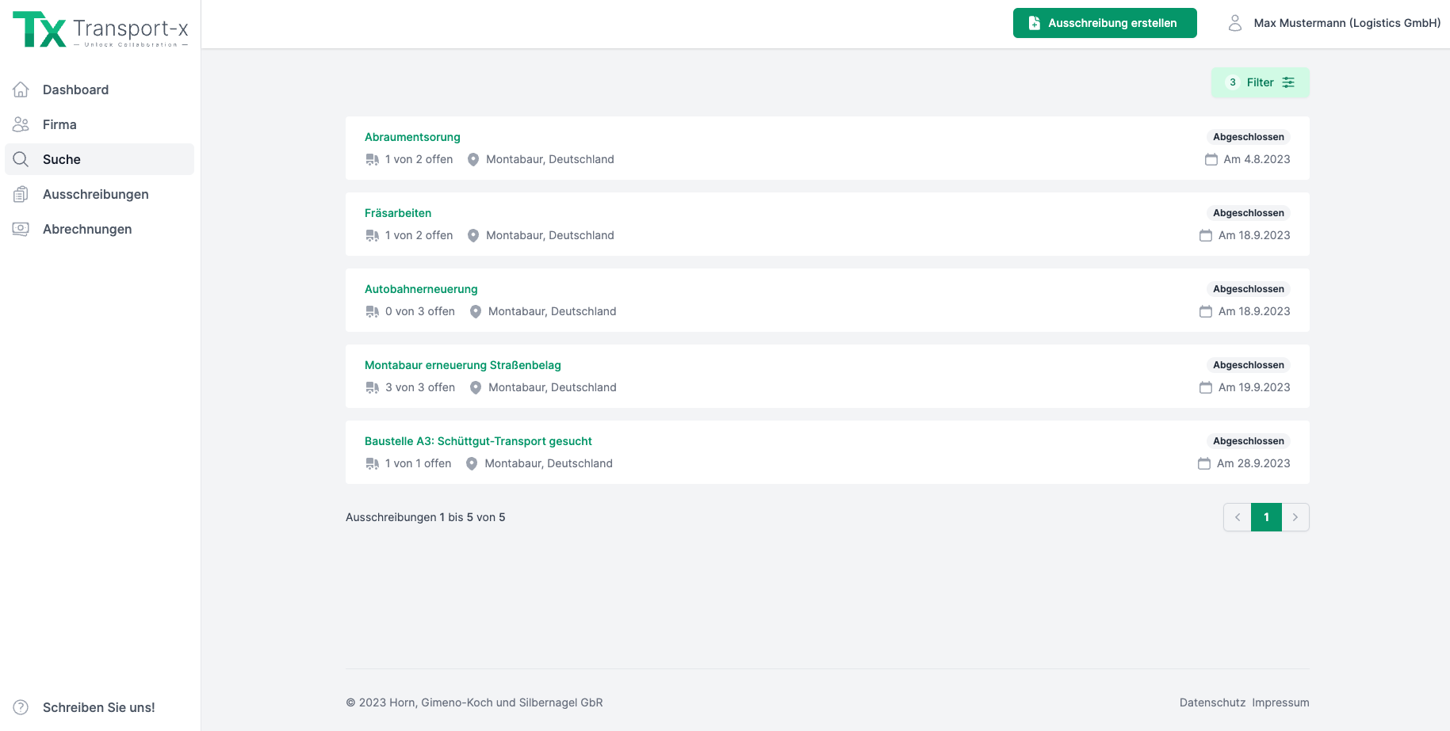Image resolution: width=1450 pixels, height=731 pixels.
Task: Click the user profile icon beside Max Mustermann
Action: pyautogui.click(x=1235, y=23)
